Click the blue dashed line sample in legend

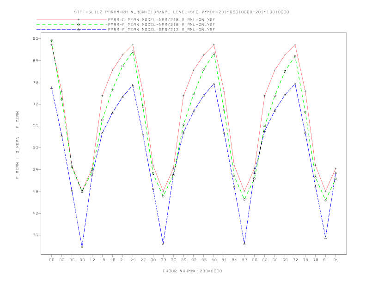pyautogui.click(x=72, y=30)
